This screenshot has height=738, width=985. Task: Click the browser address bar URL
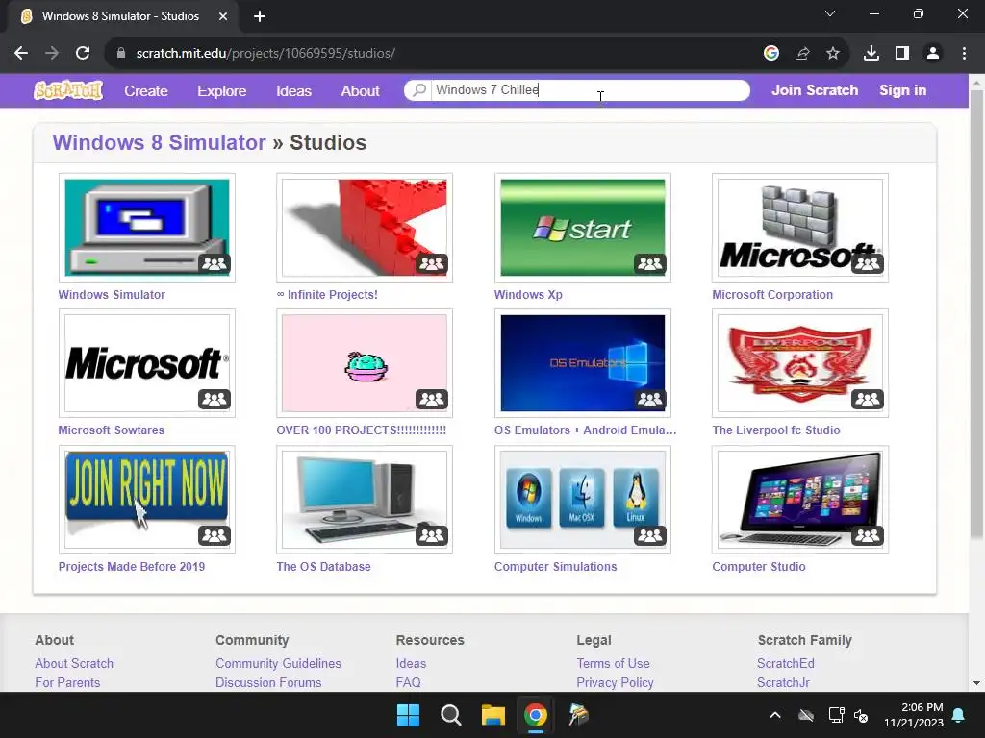click(x=265, y=54)
